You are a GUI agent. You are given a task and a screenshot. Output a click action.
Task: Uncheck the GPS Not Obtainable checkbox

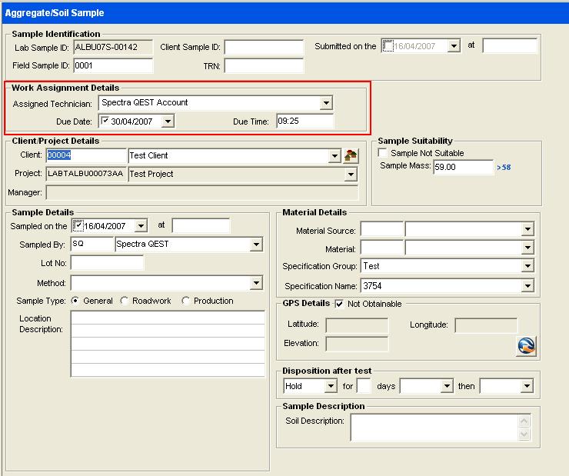(340, 304)
